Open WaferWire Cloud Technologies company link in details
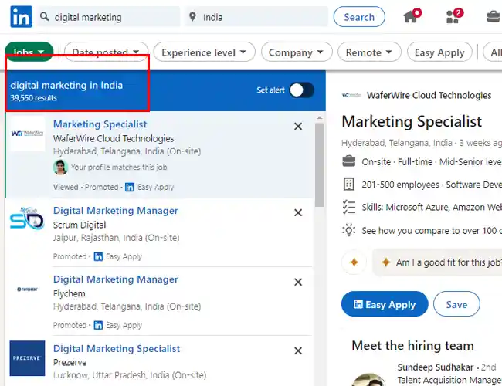The height and width of the screenshot is (386, 502). point(429,95)
